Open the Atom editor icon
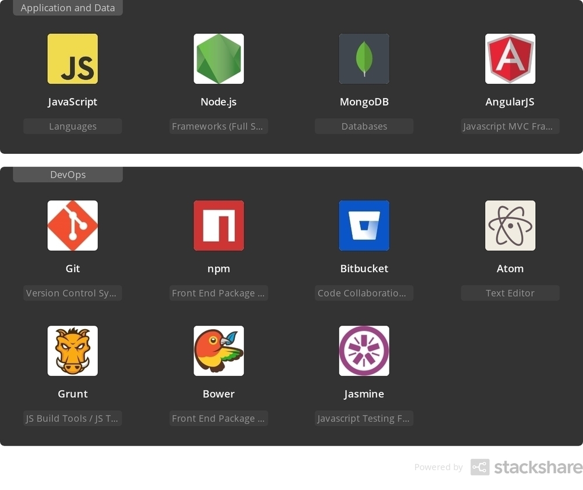Screen dimensions: 583x490 tap(510, 225)
